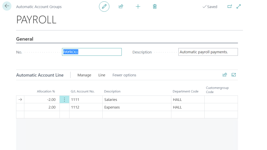Click the Automatic Account Line heading
Viewport: 267px width, 150px height.
[x=40, y=75]
